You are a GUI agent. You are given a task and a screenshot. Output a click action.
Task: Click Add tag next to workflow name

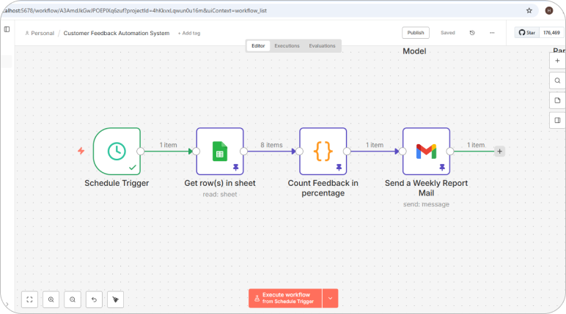pos(189,34)
